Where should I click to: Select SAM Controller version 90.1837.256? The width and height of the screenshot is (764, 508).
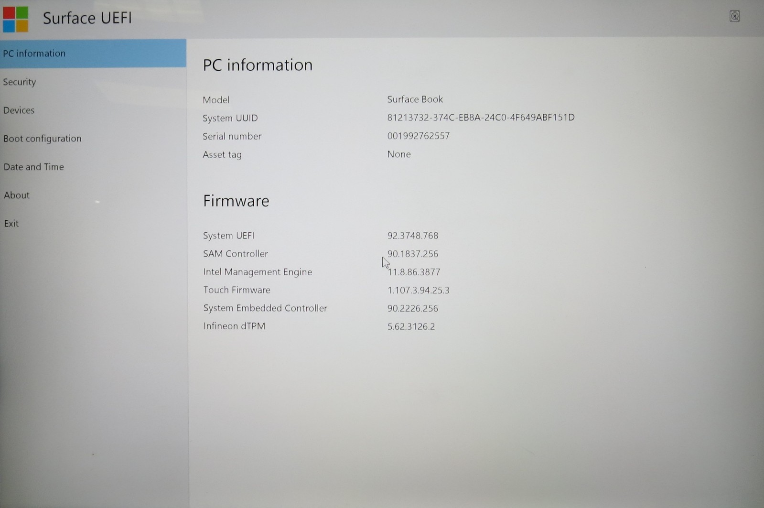(413, 254)
